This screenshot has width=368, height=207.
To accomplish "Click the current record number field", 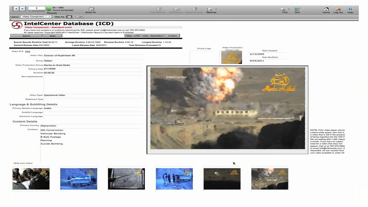I will coord(37,8).
